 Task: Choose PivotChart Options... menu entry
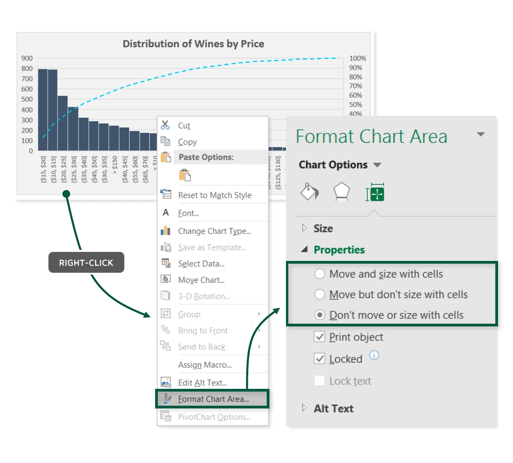pyautogui.click(x=213, y=417)
